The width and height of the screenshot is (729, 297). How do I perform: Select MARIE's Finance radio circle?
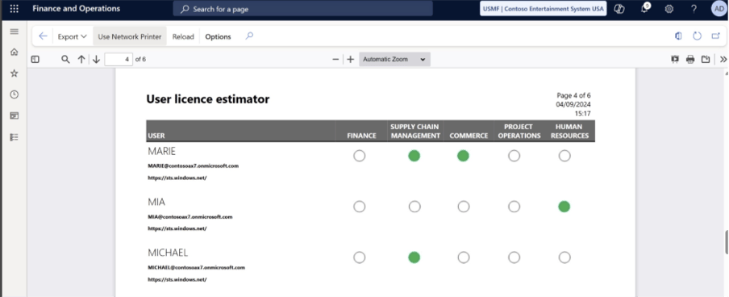(x=360, y=156)
